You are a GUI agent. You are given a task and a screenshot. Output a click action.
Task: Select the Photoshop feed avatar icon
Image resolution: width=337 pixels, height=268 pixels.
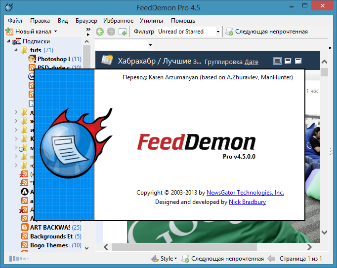click(32, 59)
